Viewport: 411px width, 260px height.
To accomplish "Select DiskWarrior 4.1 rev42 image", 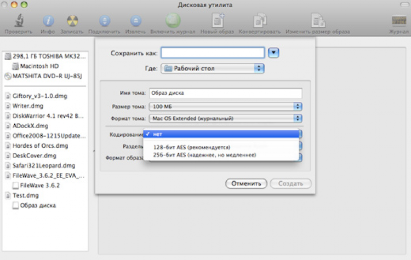I will pos(44,115).
